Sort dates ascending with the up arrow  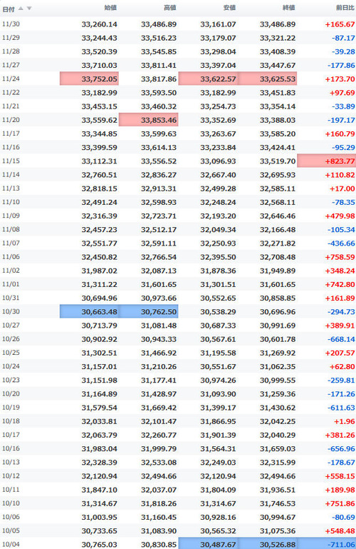(21, 8)
